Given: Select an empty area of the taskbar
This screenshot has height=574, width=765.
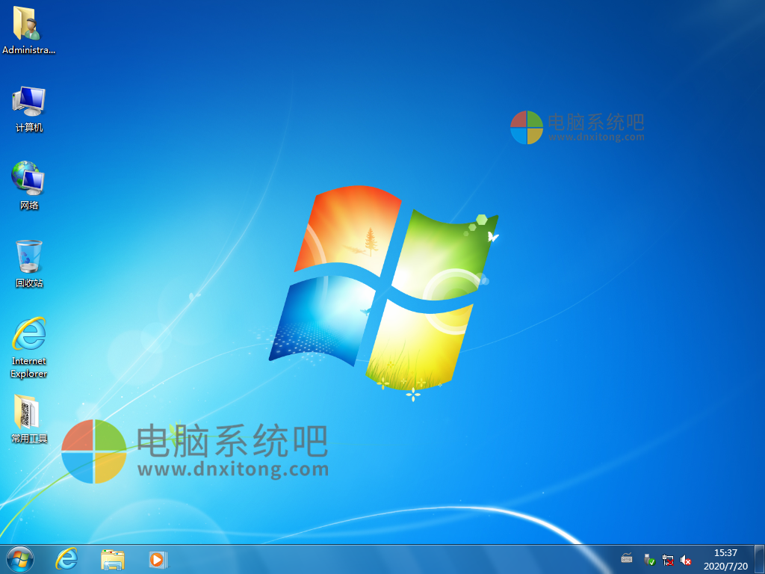Looking at the screenshot, I should (374, 559).
